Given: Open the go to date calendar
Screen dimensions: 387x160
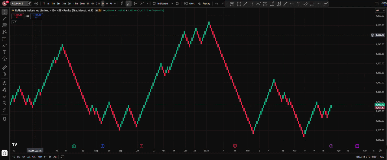Looking at the screenshot, I should coord(62,157).
